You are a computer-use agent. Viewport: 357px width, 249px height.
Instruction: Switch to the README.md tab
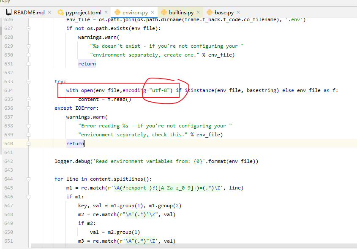tap(29, 12)
